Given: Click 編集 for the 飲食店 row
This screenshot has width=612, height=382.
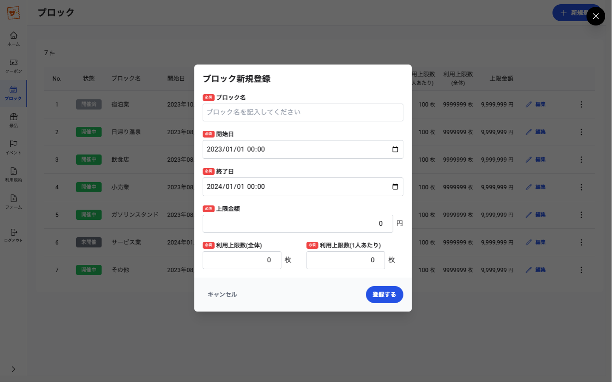Looking at the screenshot, I should coord(535,160).
